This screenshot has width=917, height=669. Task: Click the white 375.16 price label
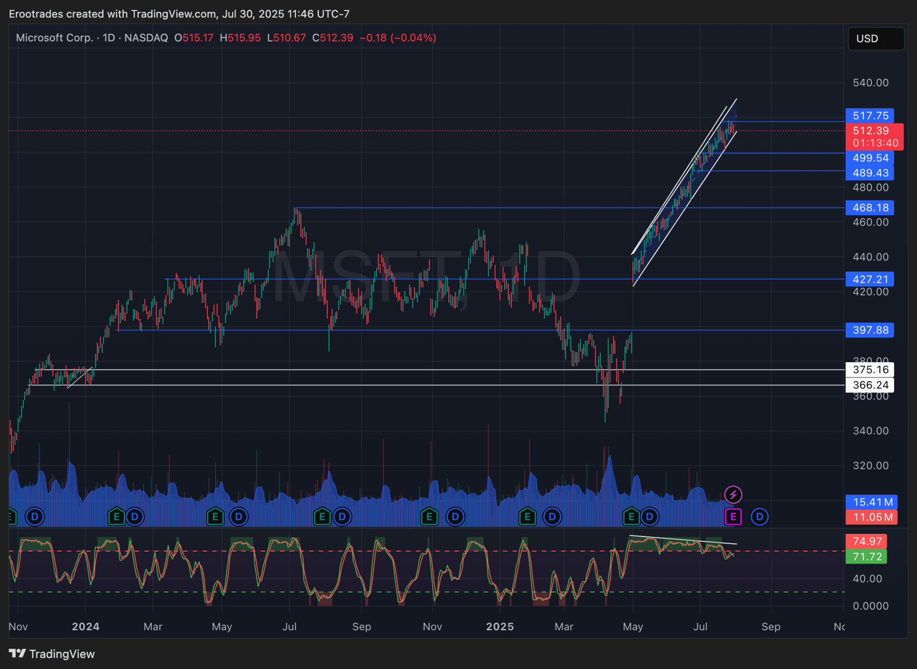[x=870, y=369]
